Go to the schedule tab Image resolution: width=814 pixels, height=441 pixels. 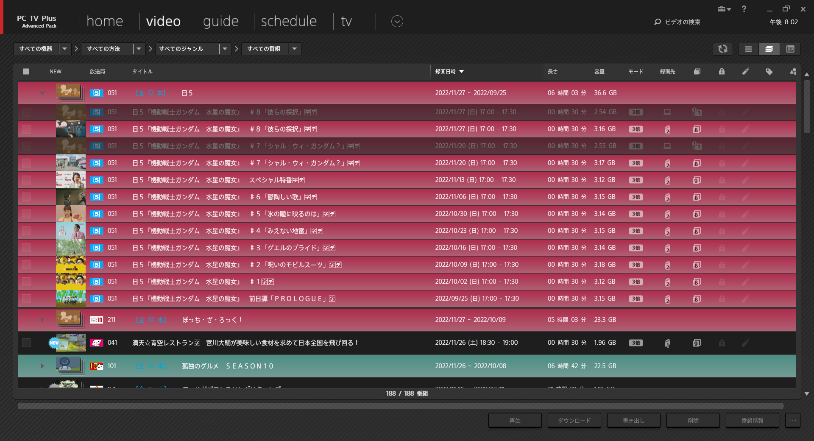click(x=289, y=21)
